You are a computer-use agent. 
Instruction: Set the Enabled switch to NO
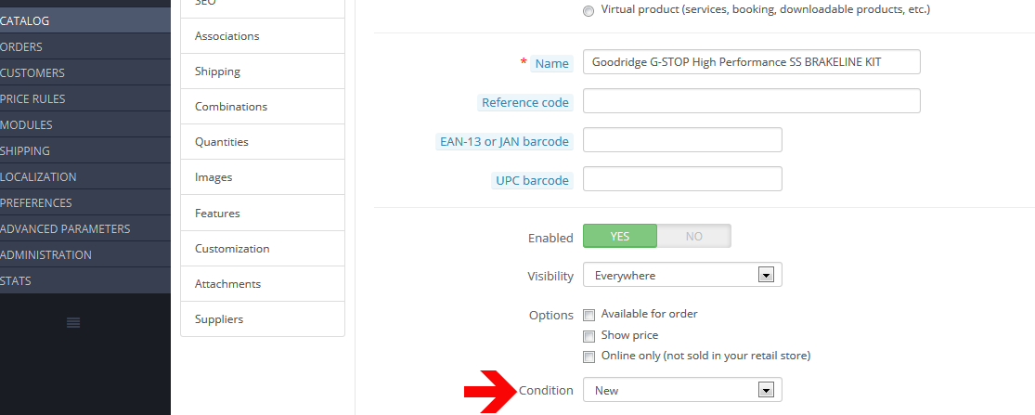693,237
